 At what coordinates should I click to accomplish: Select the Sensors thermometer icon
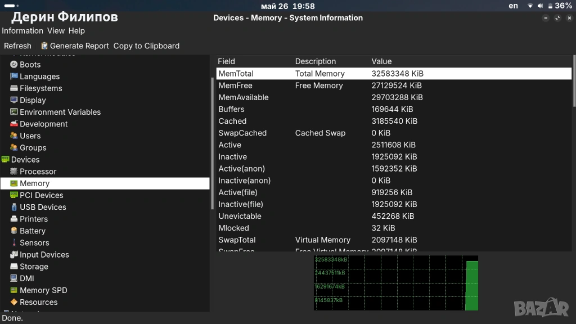pyautogui.click(x=14, y=242)
